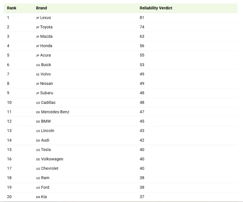Click the JP code next to Honda
Screen dimensions: 243x202
click(37, 46)
